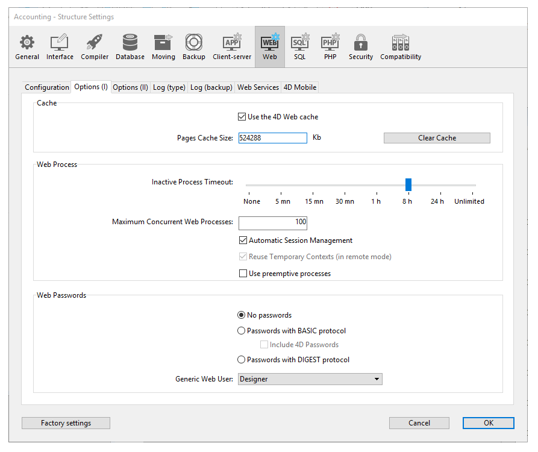Enable Use preemptive processes
The image size is (538, 452).
[x=243, y=274]
